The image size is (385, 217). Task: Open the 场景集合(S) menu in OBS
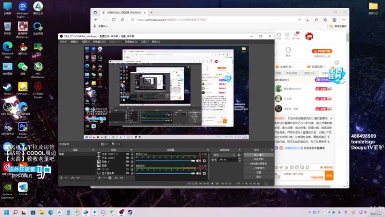point(131,42)
